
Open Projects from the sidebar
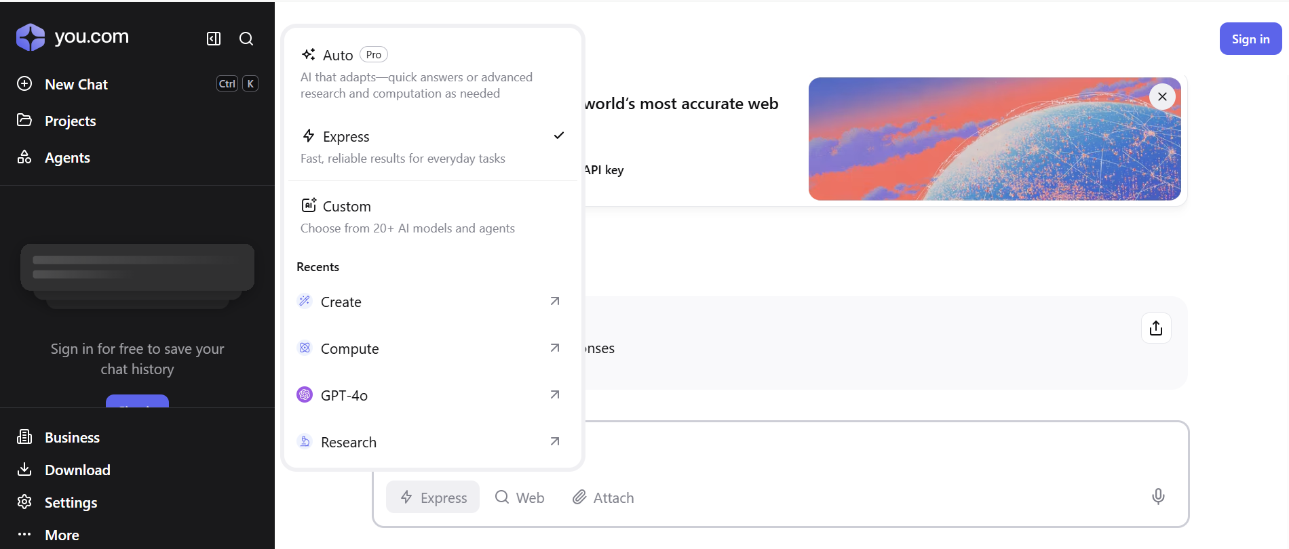pos(70,121)
